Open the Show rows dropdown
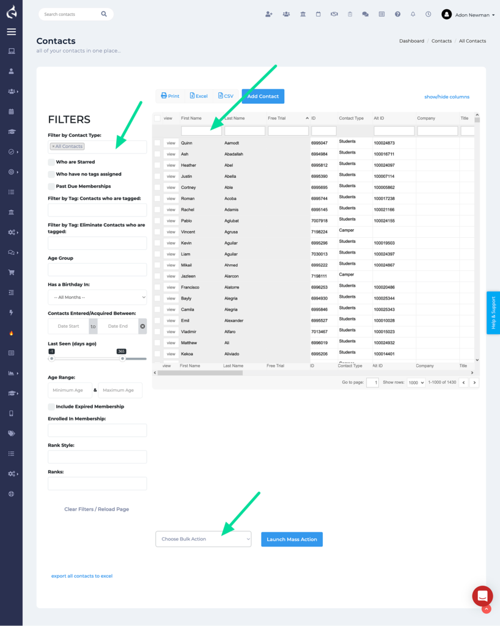This screenshot has height=626, width=500. tap(416, 381)
